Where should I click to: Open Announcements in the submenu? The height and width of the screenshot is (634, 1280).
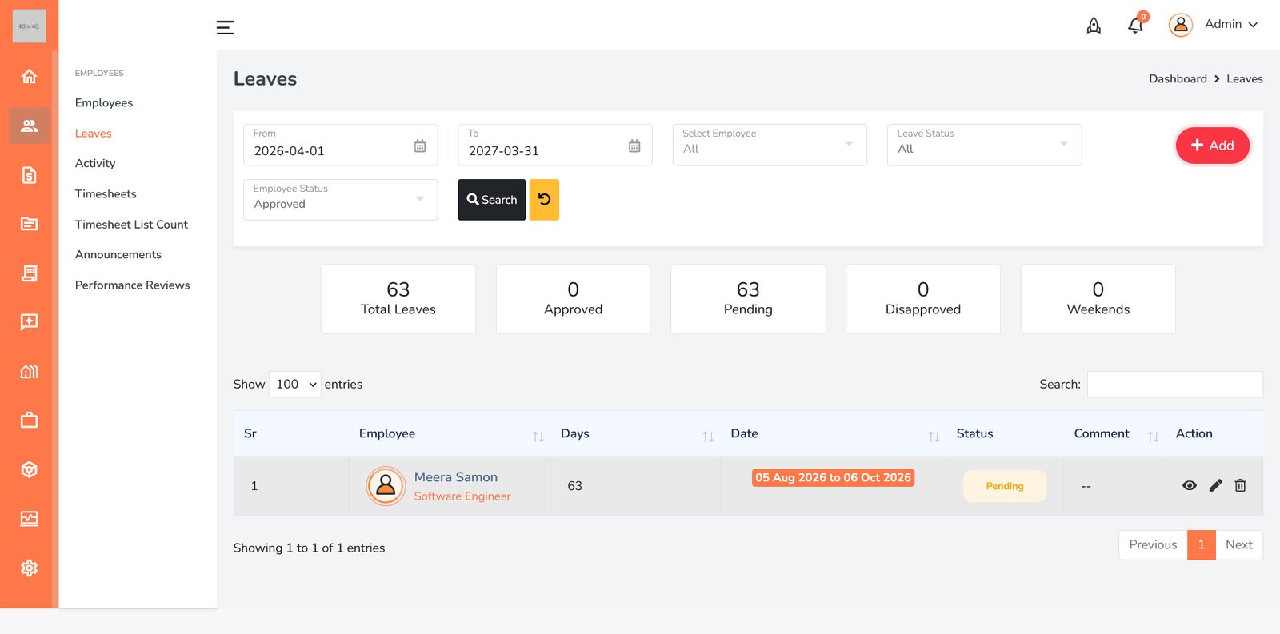118,255
